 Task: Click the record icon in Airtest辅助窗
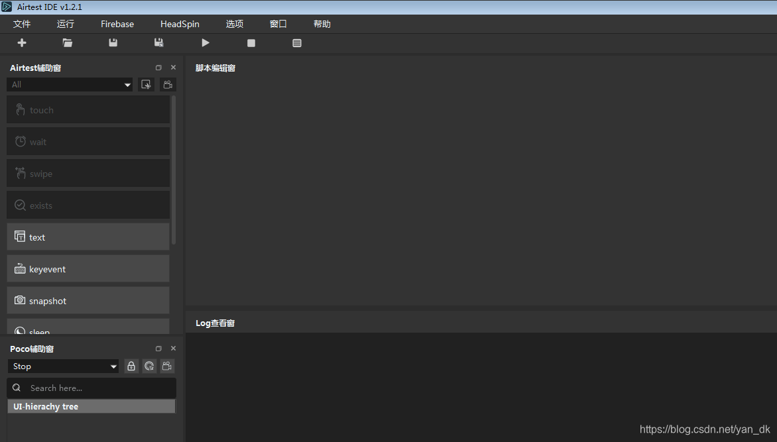click(168, 85)
